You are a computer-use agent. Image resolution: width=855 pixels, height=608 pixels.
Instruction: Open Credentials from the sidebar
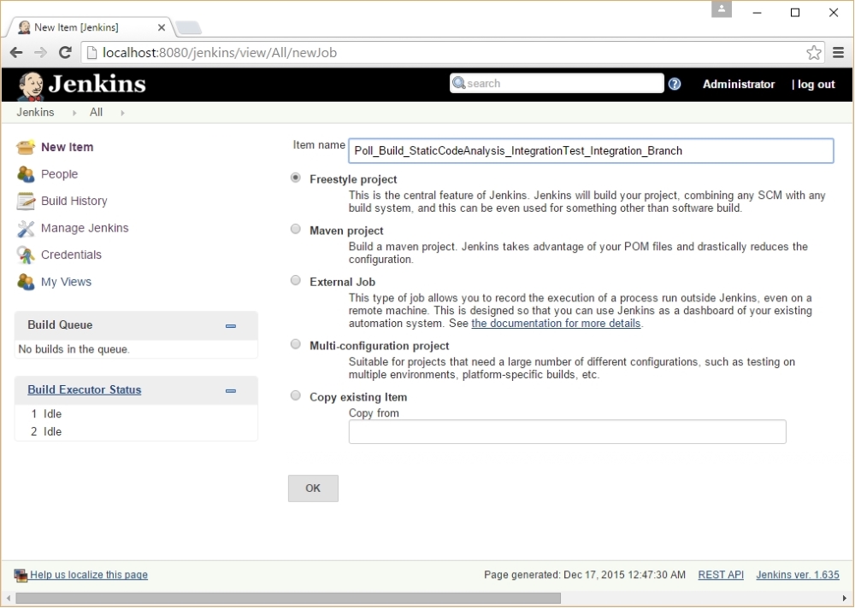(x=71, y=255)
